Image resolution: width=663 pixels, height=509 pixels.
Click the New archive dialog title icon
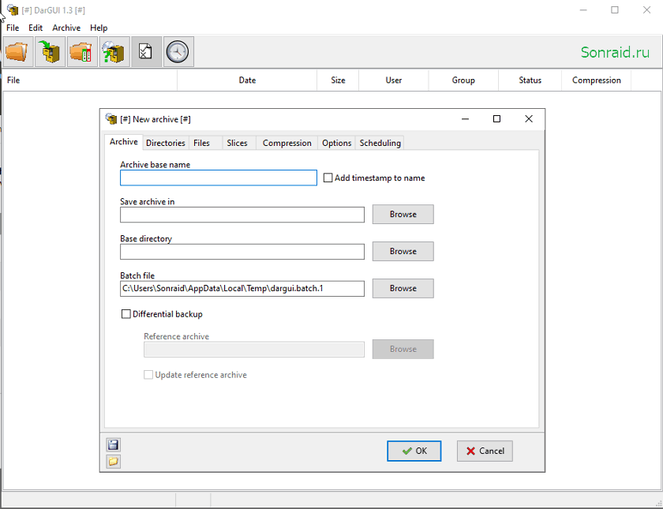coord(111,119)
